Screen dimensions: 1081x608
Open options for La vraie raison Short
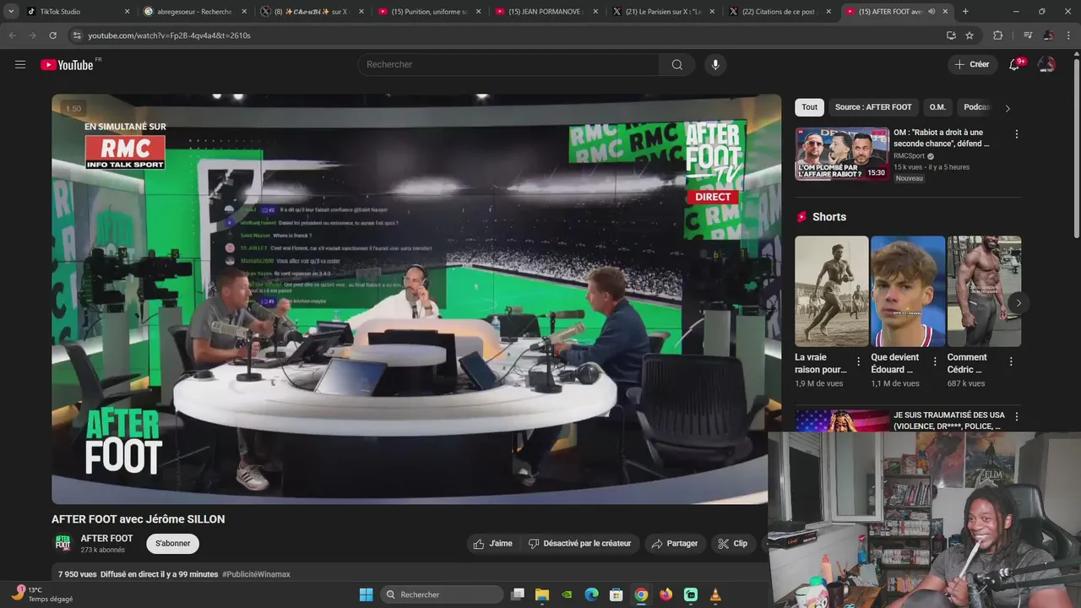coord(859,361)
